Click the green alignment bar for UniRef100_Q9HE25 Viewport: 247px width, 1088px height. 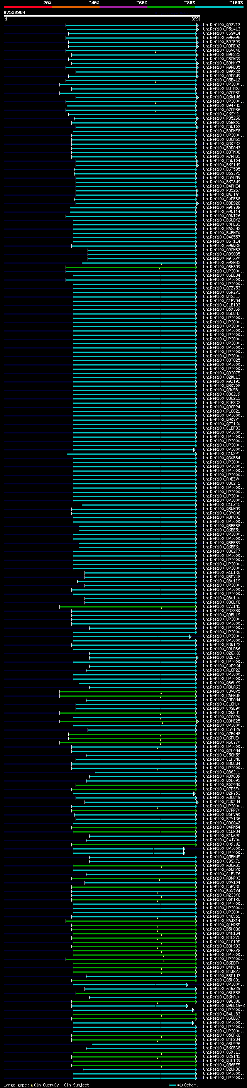128,721
